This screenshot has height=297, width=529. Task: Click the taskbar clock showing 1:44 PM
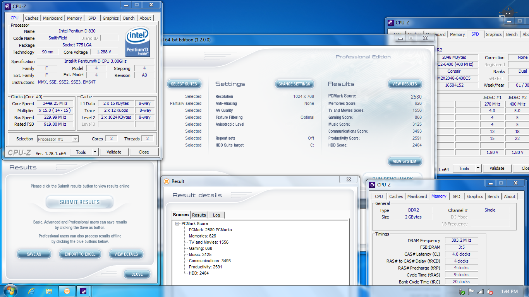(x=509, y=292)
